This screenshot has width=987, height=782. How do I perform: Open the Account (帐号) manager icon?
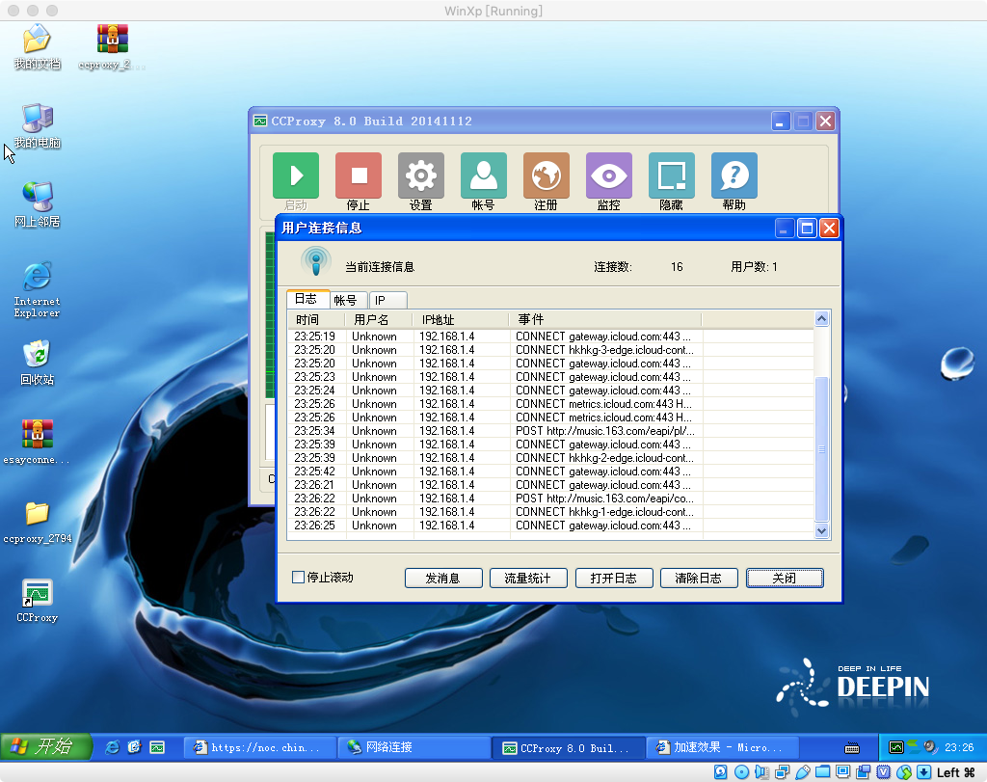[484, 175]
